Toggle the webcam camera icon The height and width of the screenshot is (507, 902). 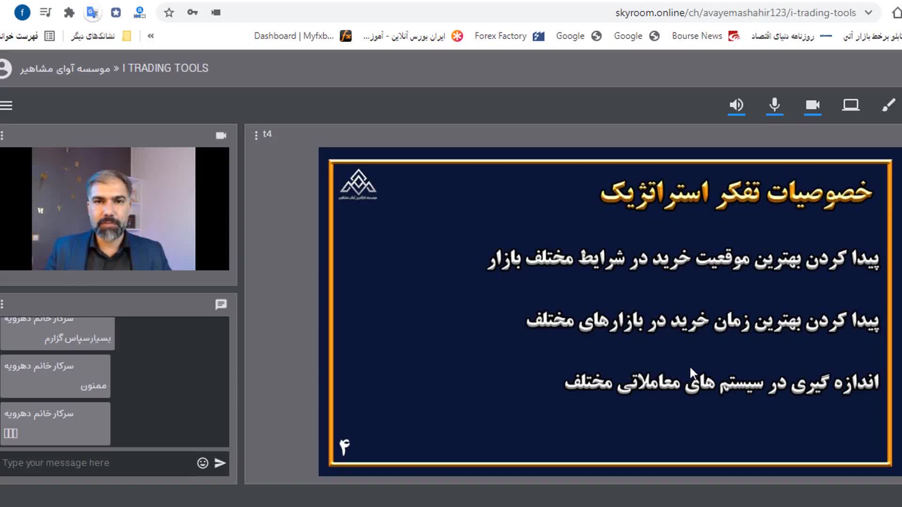click(x=812, y=105)
